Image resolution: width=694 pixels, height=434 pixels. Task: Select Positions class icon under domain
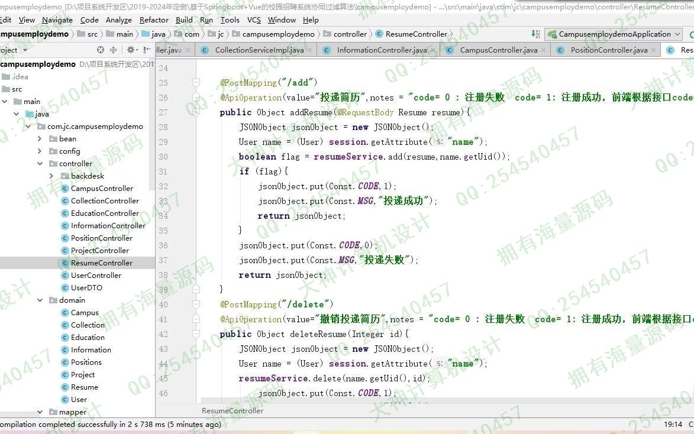click(x=64, y=362)
